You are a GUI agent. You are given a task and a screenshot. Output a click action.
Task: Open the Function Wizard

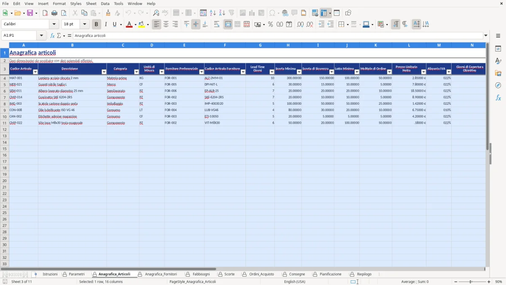pos(52,35)
